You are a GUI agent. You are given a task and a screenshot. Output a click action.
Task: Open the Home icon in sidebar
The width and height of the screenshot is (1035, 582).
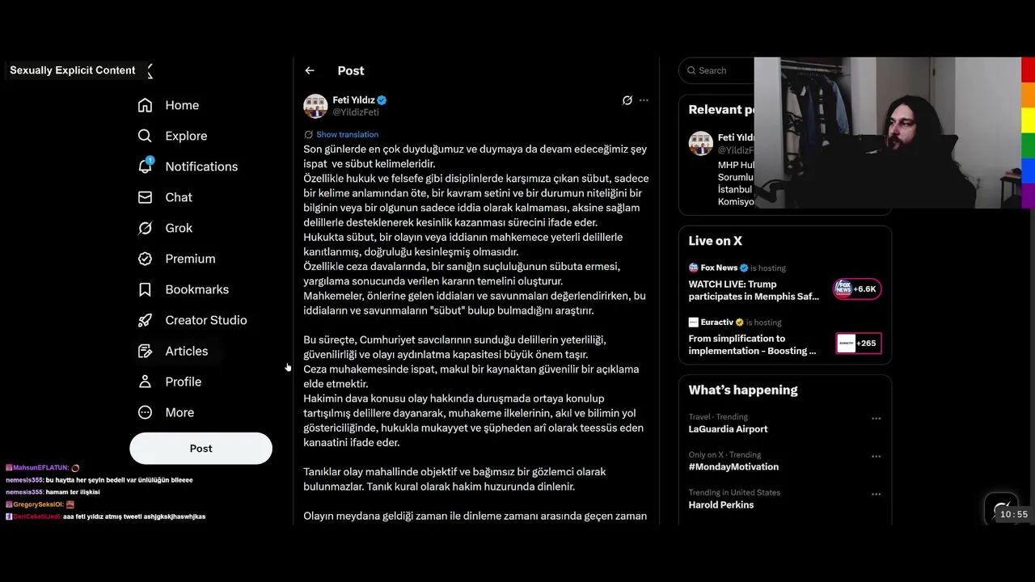[x=145, y=105]
